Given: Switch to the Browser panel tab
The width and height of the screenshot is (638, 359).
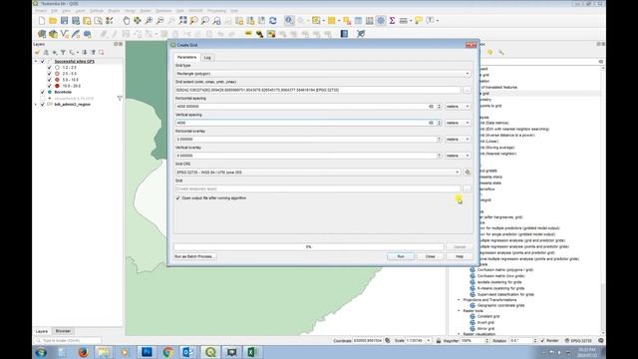Looking at the screenshot, I should [x=63, y=331].
